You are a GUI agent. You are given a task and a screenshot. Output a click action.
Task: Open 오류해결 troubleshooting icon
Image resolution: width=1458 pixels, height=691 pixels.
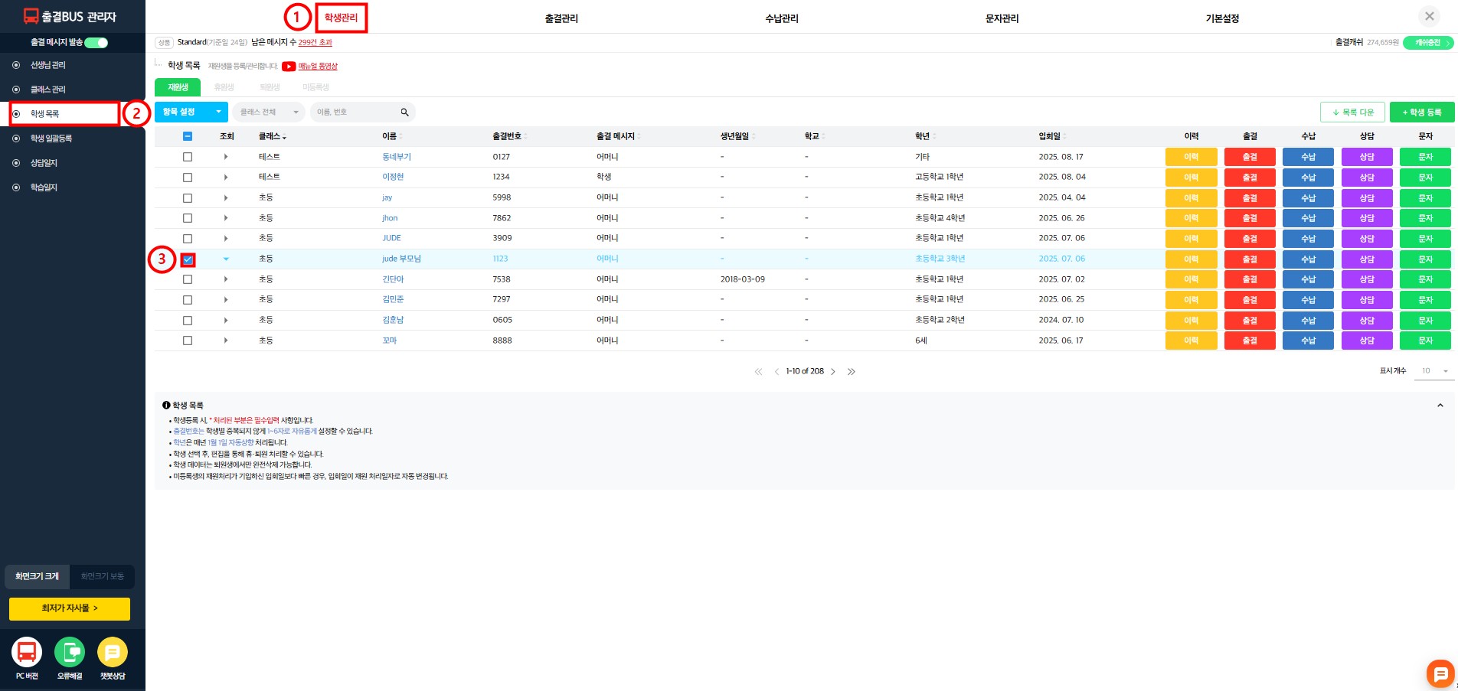click(70, 652)
